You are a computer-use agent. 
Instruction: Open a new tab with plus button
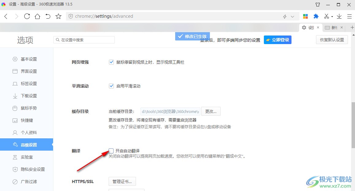pos(352,28)
